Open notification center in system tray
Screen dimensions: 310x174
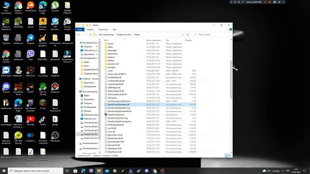click(305, 171)
